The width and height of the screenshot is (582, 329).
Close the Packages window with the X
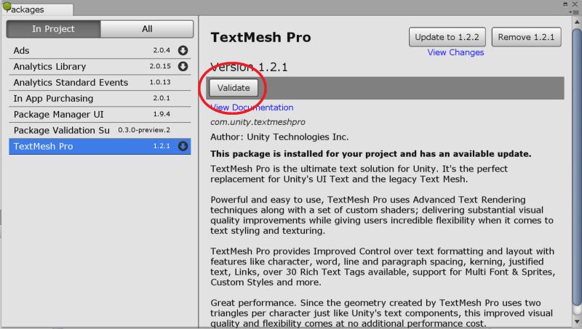click(x=575, y=4)
